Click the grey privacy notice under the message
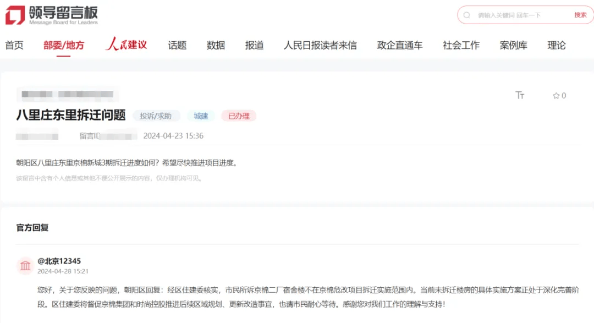Screen dimensions: 594x323 pos(109,178)
